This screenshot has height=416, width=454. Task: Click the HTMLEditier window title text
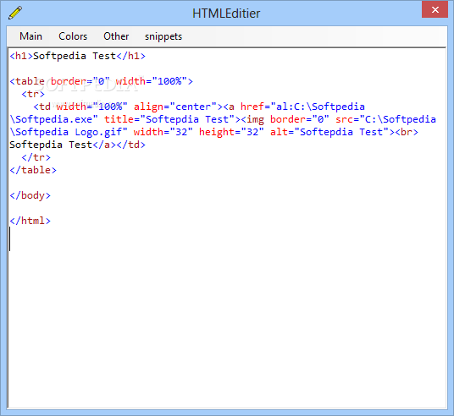coord(226,14)
